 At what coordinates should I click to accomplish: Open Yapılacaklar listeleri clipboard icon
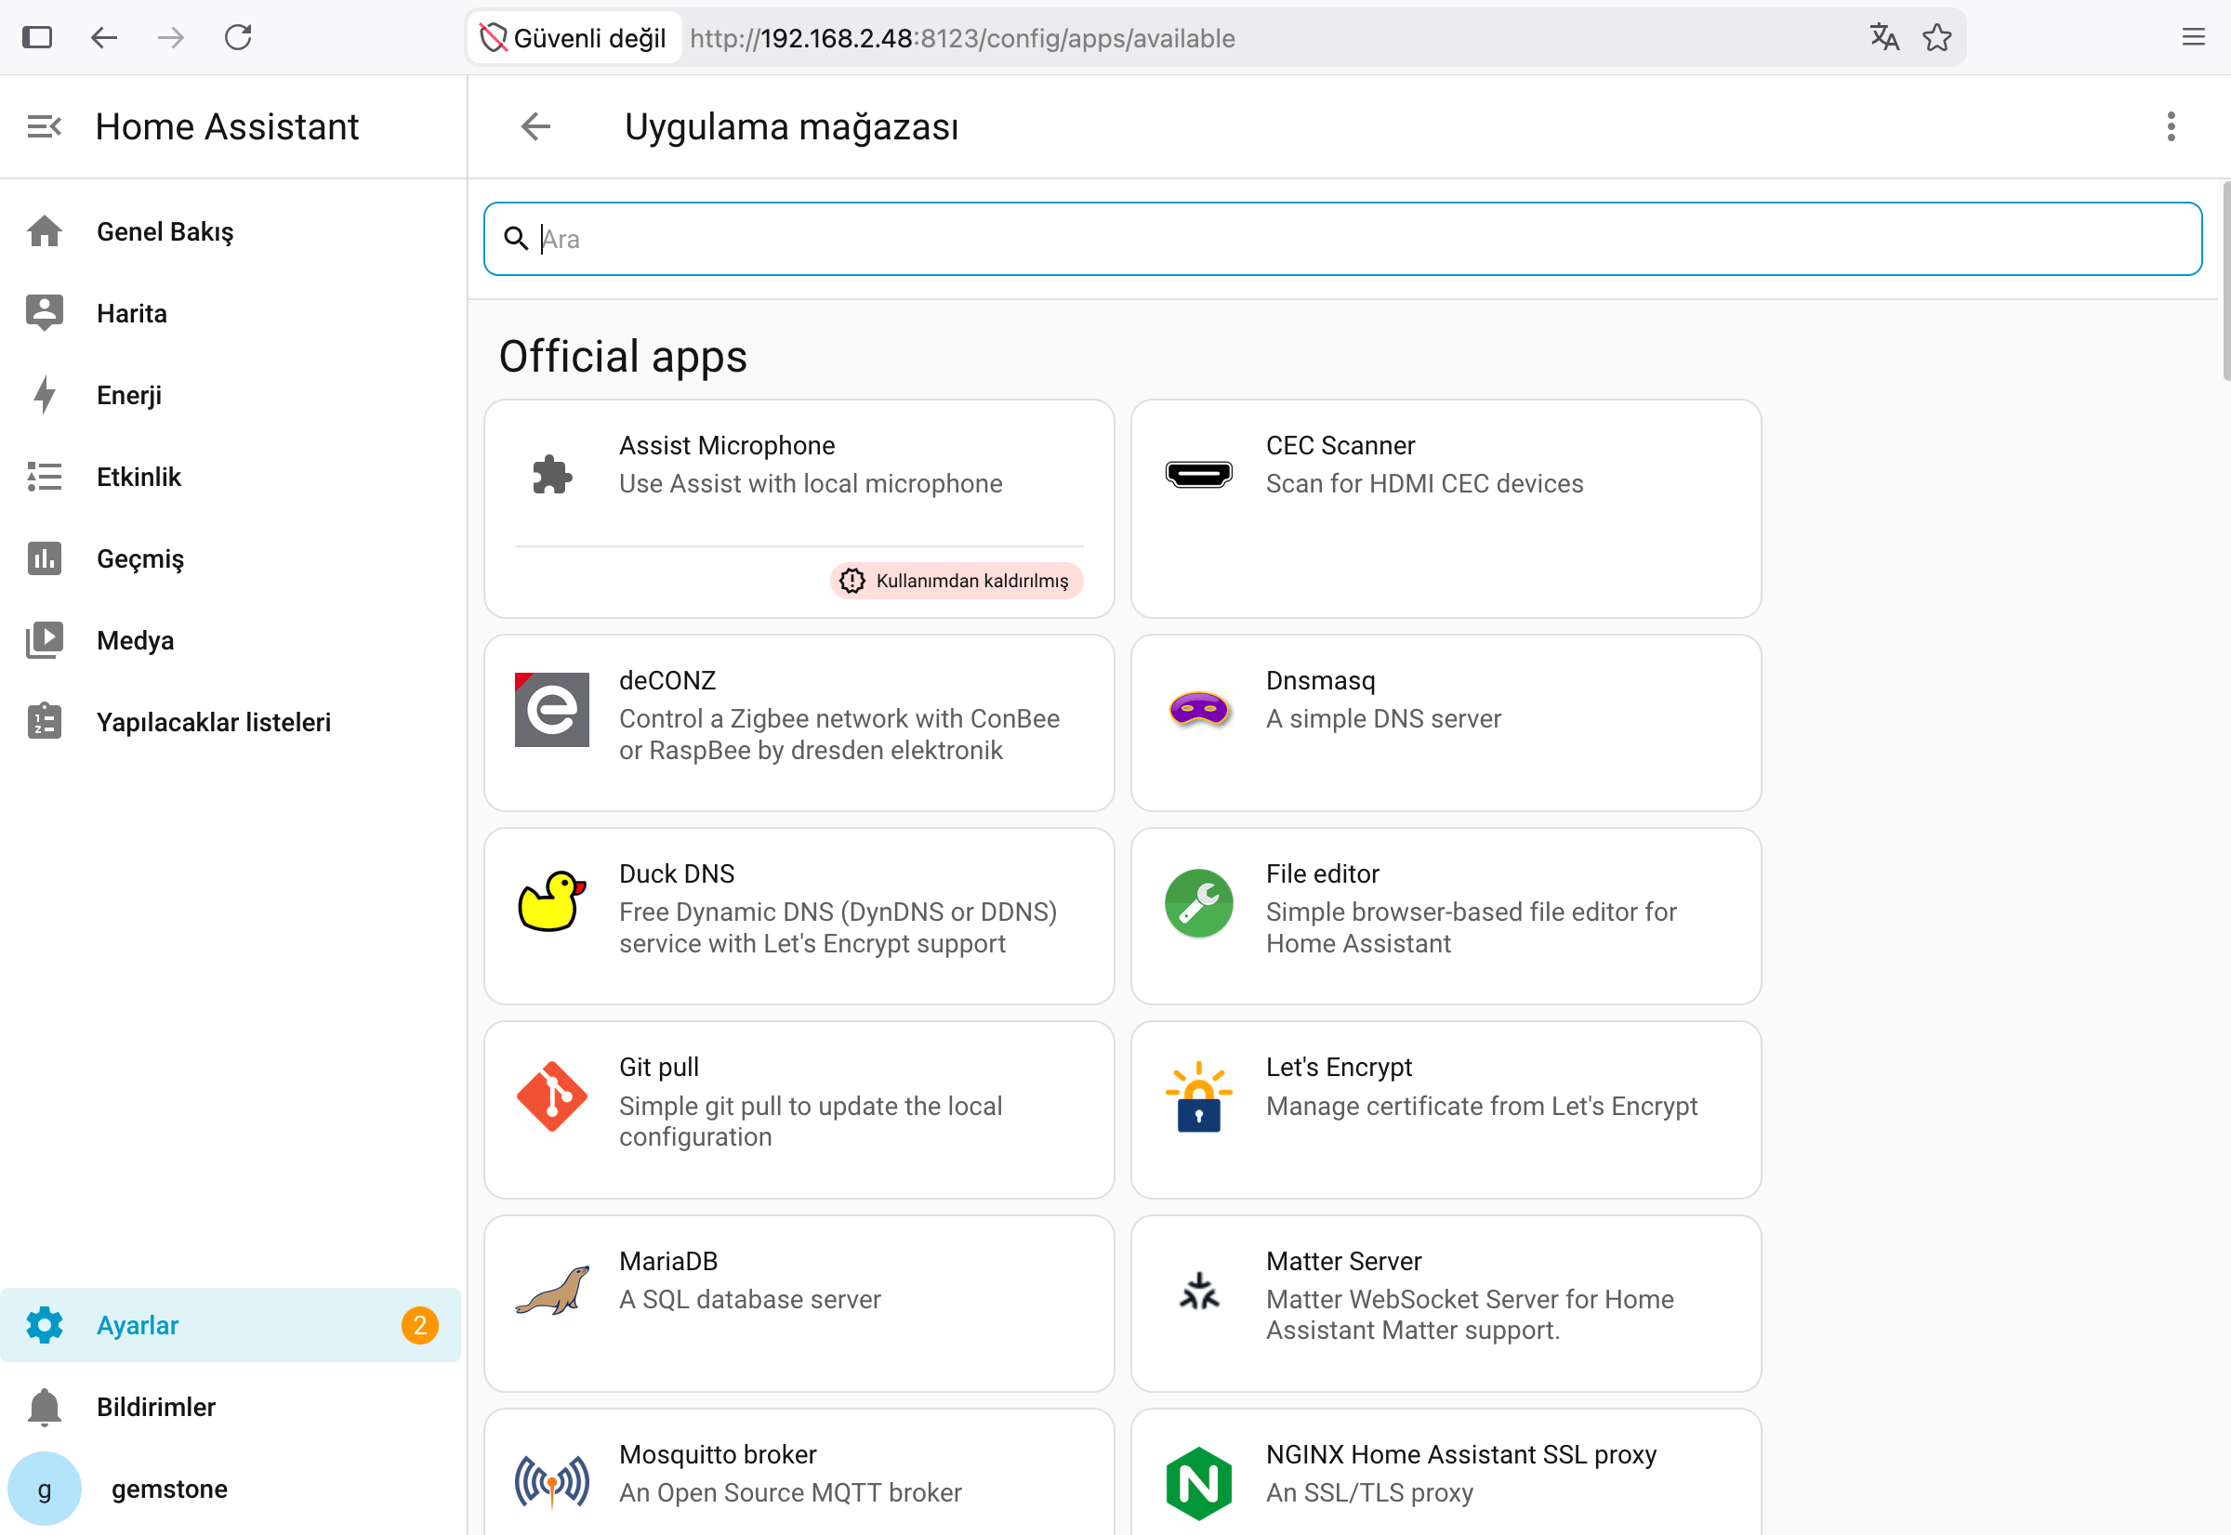tap(45, 722)
